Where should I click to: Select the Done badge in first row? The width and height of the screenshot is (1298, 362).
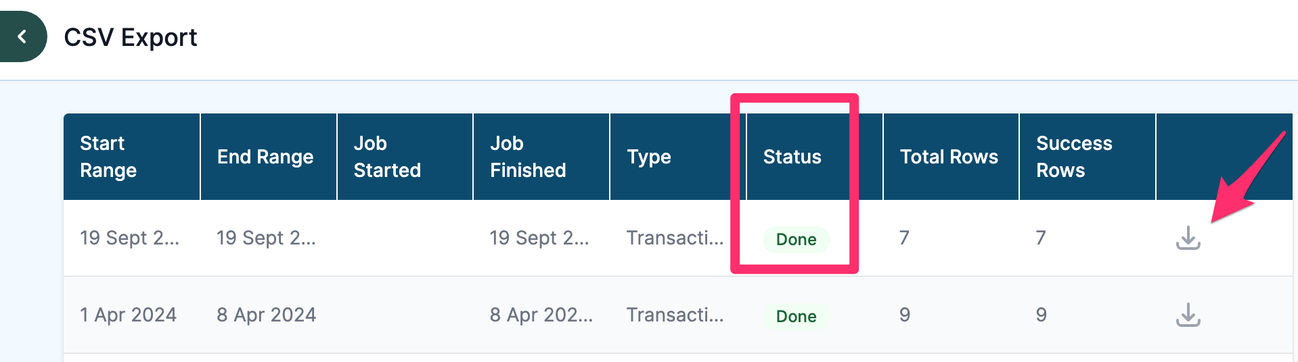click(x=796, y=239)
